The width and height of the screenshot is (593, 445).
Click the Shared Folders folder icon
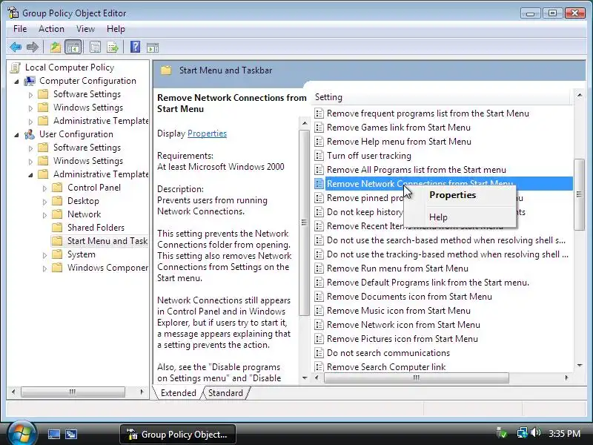coord(57,228)
